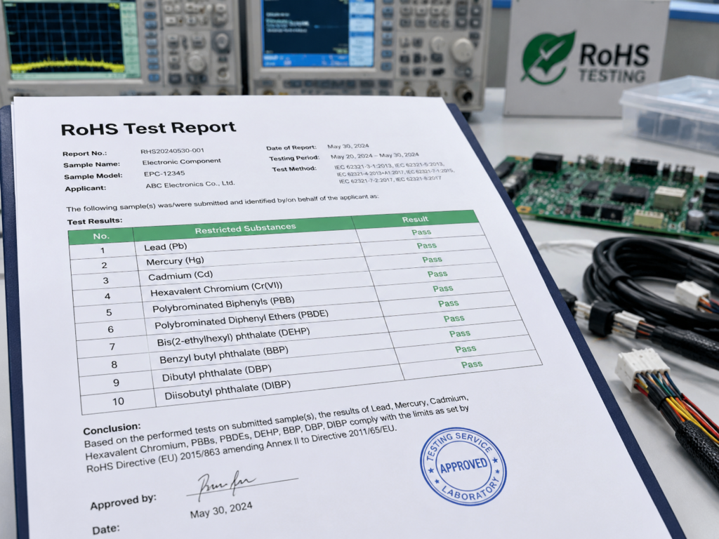Image resolution: width=719 pixels, height=539 pixels.
Task: Click the 'Date:' label at the page bottom
Action: click(106, 529)
